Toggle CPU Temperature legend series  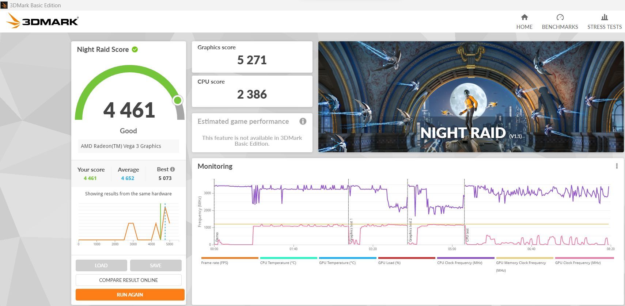tap(278, 263)
